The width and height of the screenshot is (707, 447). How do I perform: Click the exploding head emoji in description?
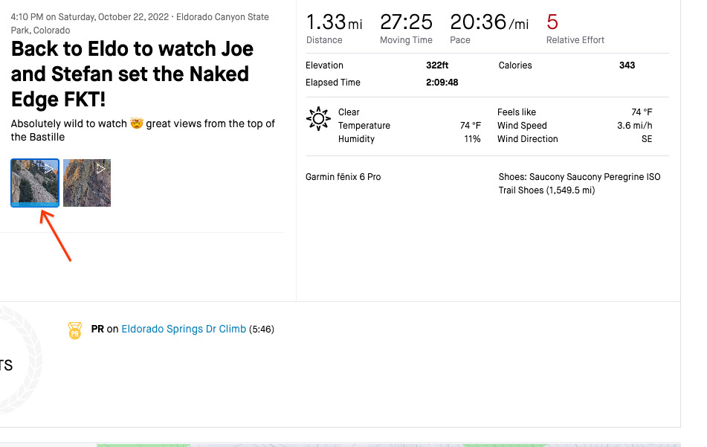pos(137,123)
